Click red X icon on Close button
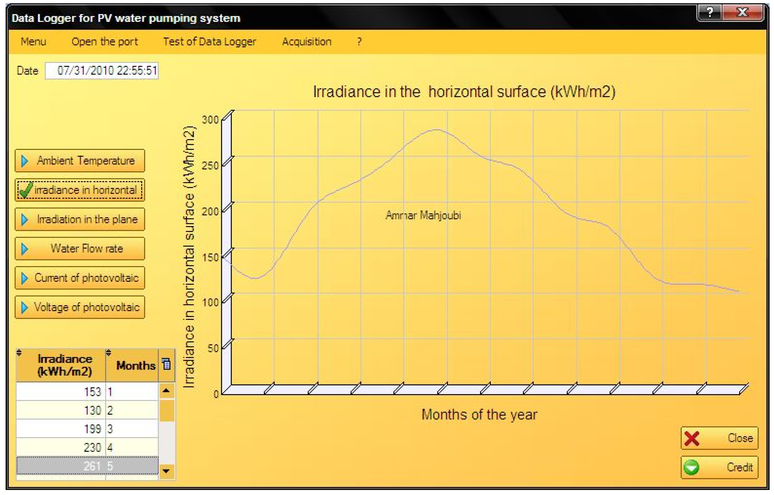Image resolution: width=774 pixels, height=495 pixels. point(692,438)
